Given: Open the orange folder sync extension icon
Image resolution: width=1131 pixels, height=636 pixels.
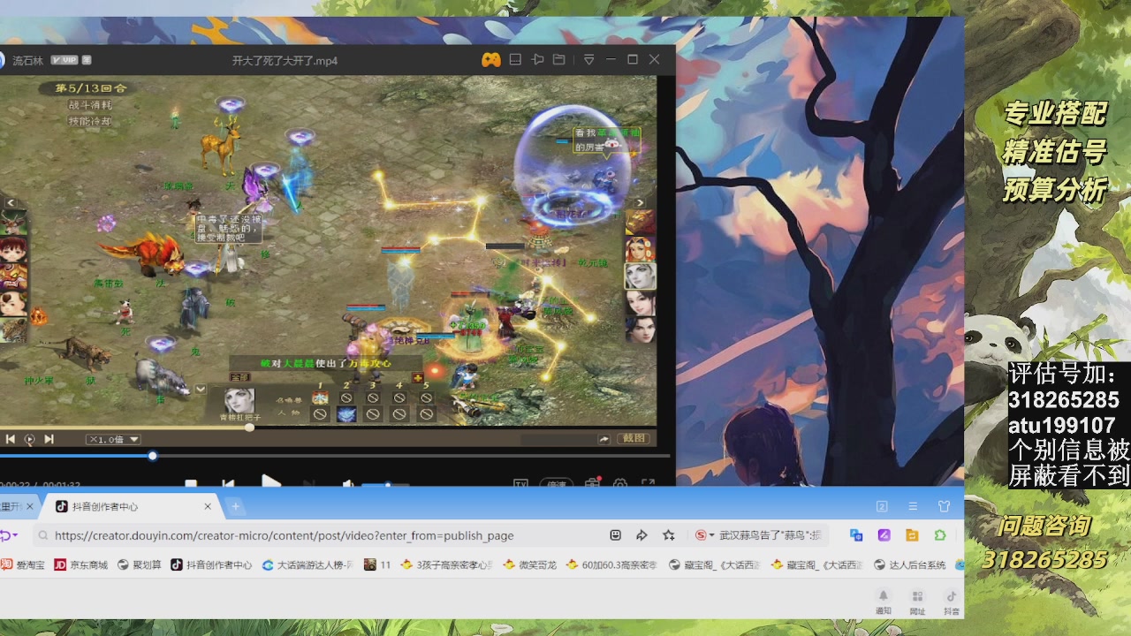Looking at the screenshot, I should [912, 535].
